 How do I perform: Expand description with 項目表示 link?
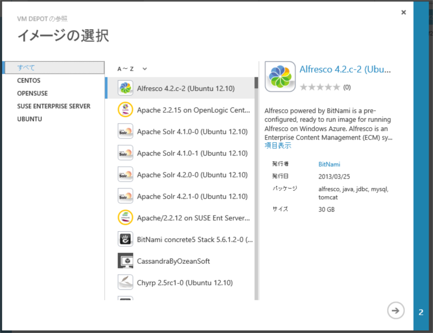pyautogui.click(x=278, y=146)
